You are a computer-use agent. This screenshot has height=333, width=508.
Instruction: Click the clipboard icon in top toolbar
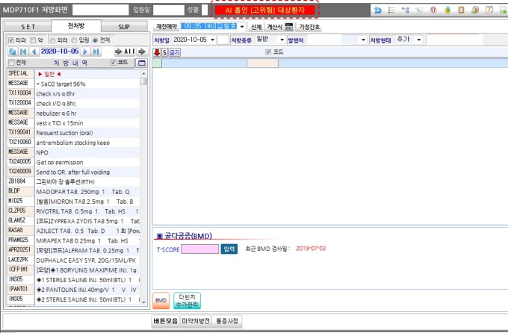click(x=460, y=10)
